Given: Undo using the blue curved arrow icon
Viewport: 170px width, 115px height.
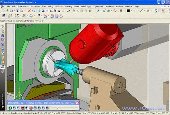Looking at the screenshot, I should coord(33,11).
